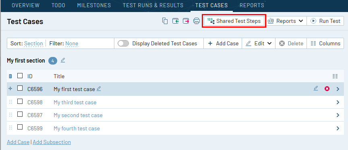Expand the My fourth test case chevron

(x=338, y=128)
